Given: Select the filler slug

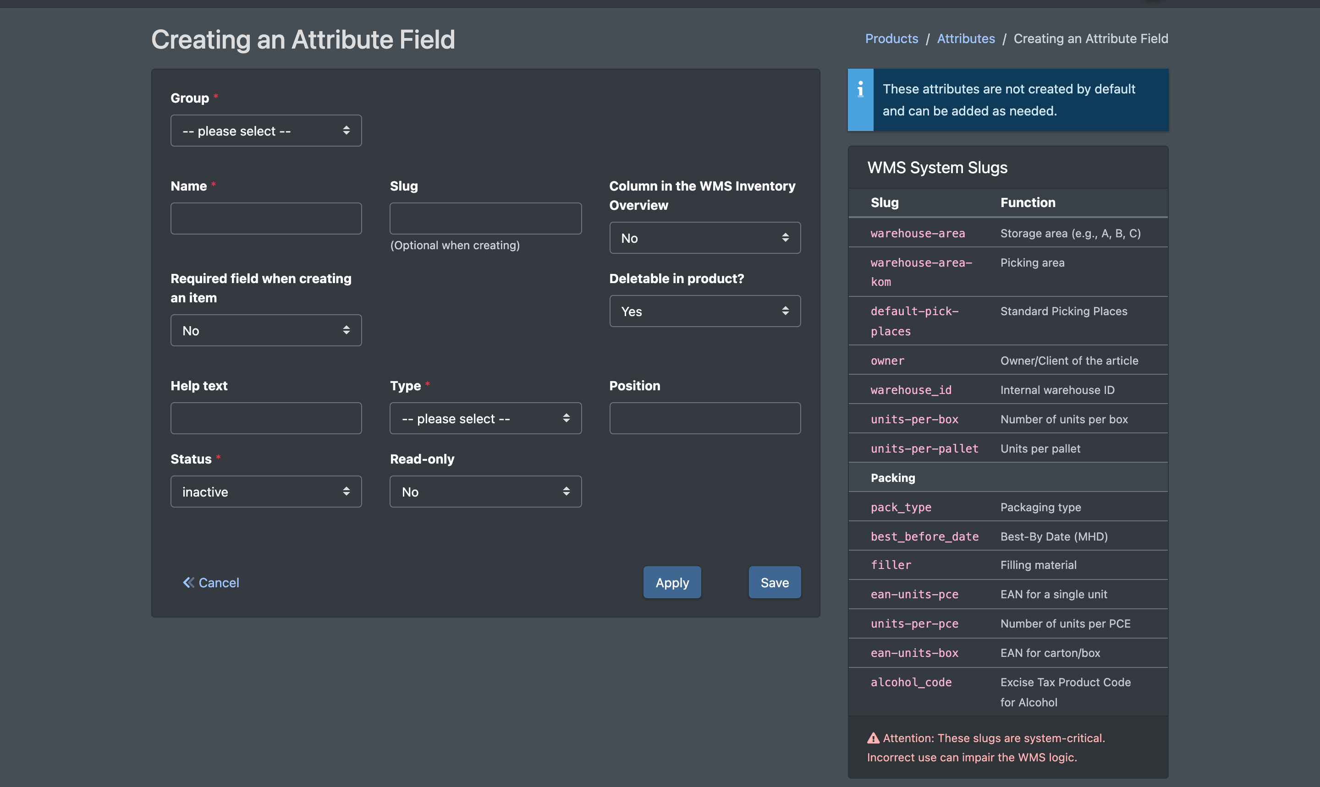Looking at the screenshot, I should pyautogui.click(x=891, y=565).
